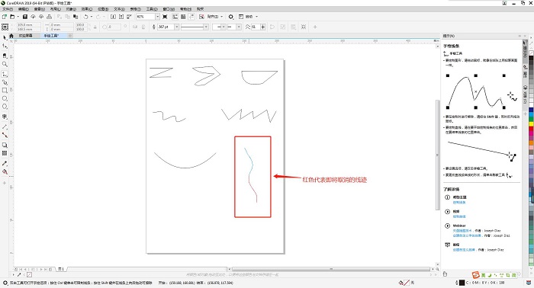Activate the Text tool (字)
The image size is (534, 288).
tap(5, 117)
